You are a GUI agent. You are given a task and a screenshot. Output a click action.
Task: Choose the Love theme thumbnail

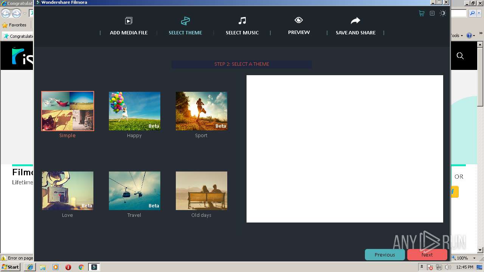point(68,191)
